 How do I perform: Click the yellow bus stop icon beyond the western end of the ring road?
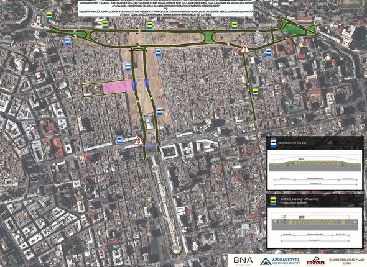(x=49, y=16)
